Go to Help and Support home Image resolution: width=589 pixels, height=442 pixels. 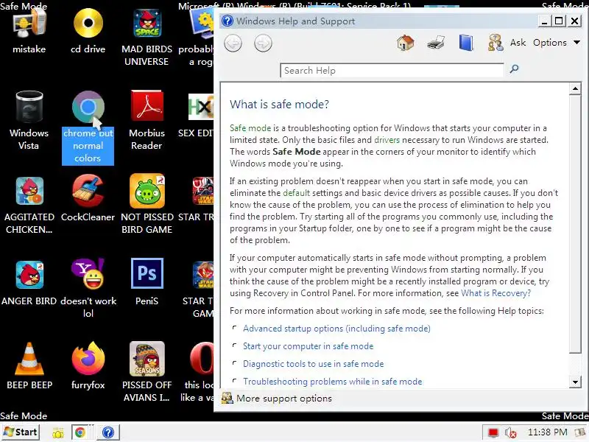406,43
